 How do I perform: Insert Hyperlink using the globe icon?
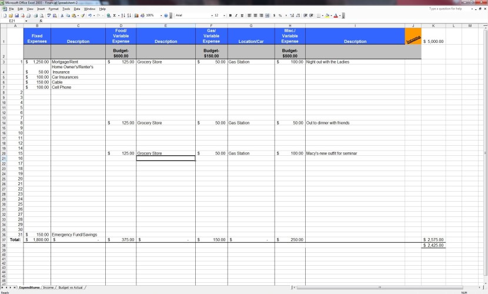[x=108, y=15]
